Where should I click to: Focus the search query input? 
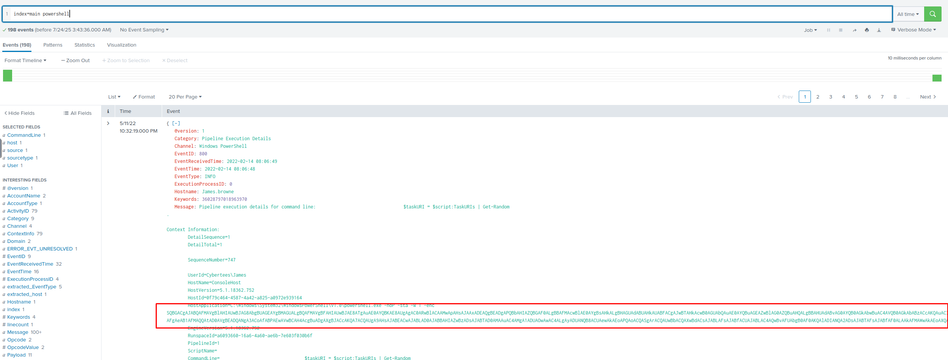[x=447, y=14]
